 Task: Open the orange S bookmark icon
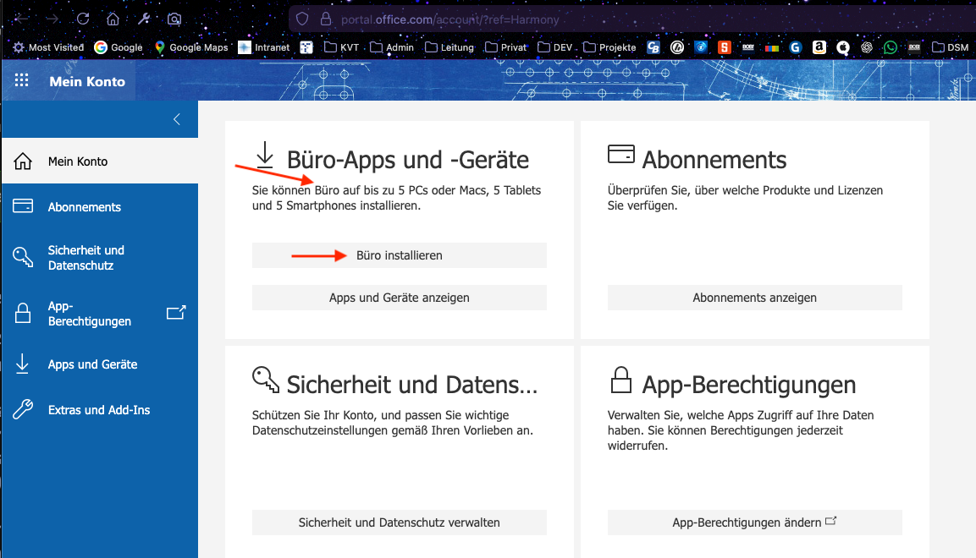(x=724, y=47)
